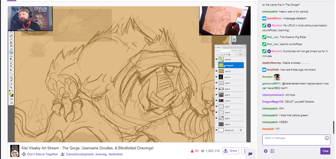
Task: Open chat settings gear icon
Action: [x=266, y=151]
